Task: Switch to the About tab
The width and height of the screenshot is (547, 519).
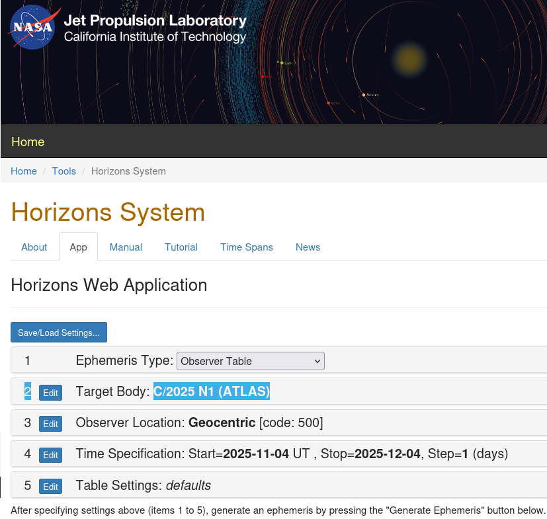Action: pyautogui.click(x=34, y=247)
